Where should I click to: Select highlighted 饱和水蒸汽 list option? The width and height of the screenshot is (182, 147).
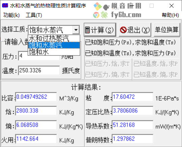pyautogui.click(x=54, y=45)
